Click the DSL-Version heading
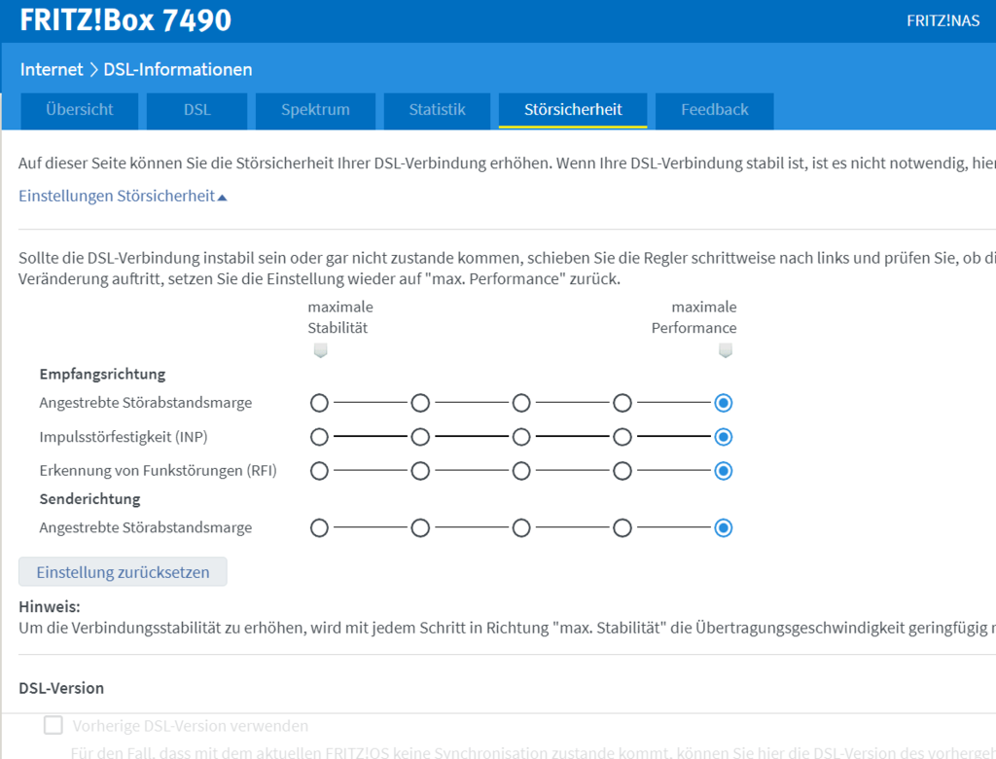The image size is (996, 759). (x=61, y=688)
